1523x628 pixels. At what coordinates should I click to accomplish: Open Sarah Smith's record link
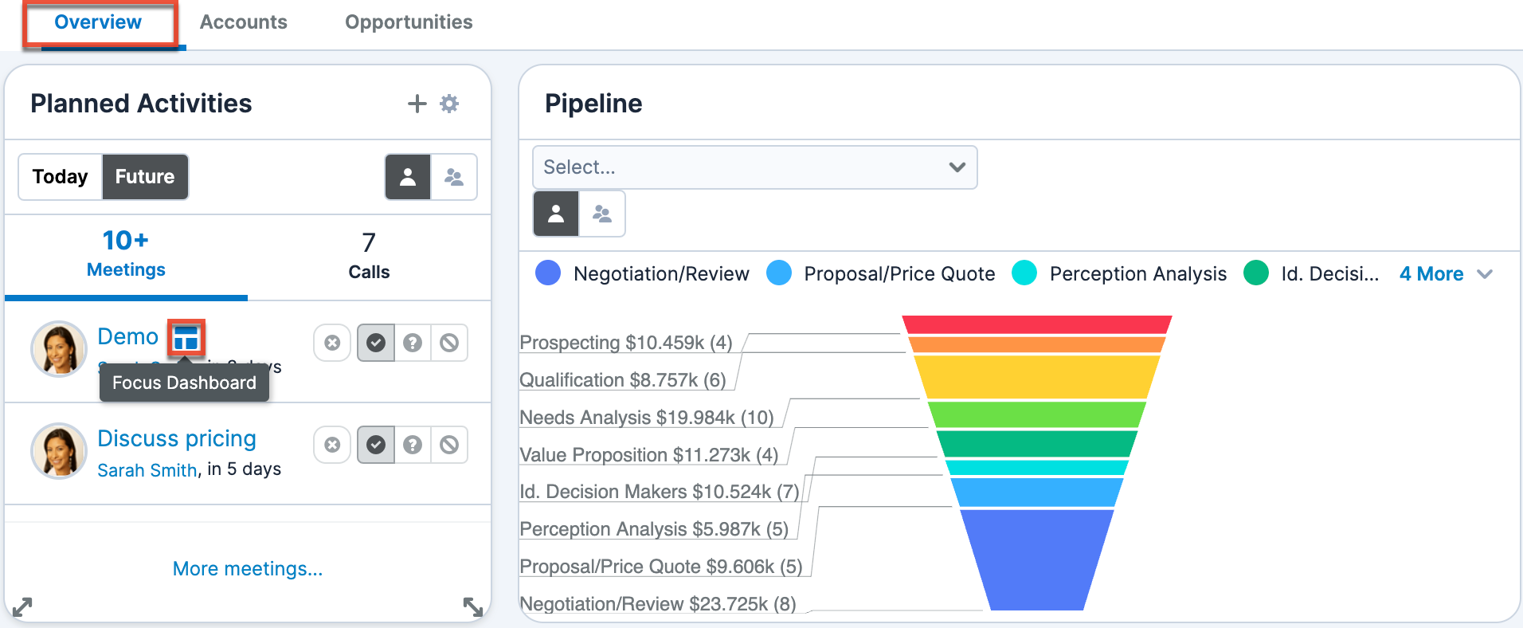(x=147, y=470)
